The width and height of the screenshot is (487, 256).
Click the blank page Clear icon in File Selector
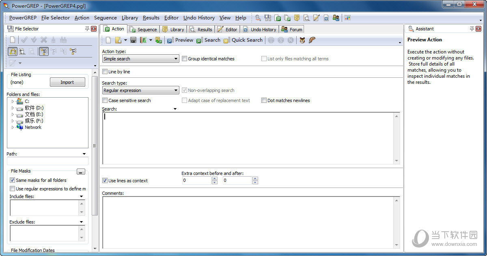(13, 40)
